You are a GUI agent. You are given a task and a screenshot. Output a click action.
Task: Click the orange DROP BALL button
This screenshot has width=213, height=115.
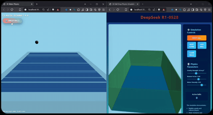197,38
